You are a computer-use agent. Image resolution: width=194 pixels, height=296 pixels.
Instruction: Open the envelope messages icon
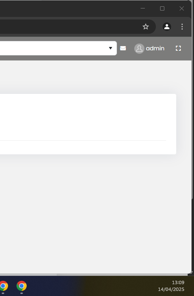(x=123, y=48)
